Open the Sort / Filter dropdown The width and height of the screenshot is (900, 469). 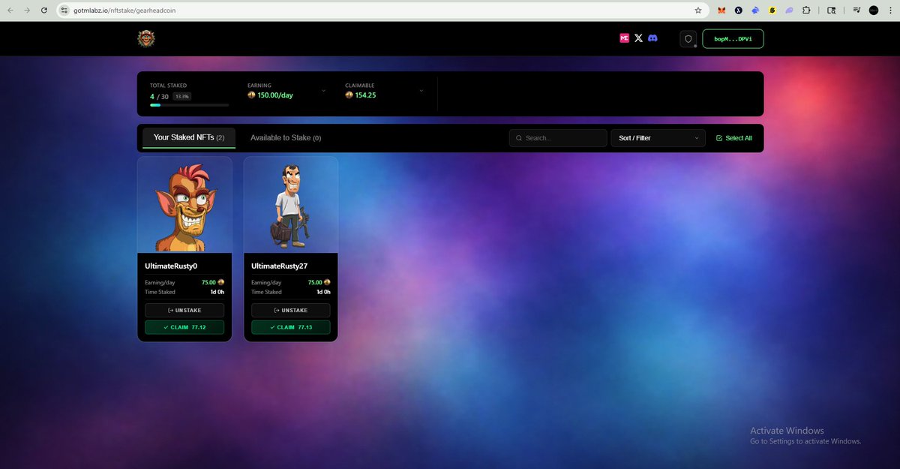658,138
